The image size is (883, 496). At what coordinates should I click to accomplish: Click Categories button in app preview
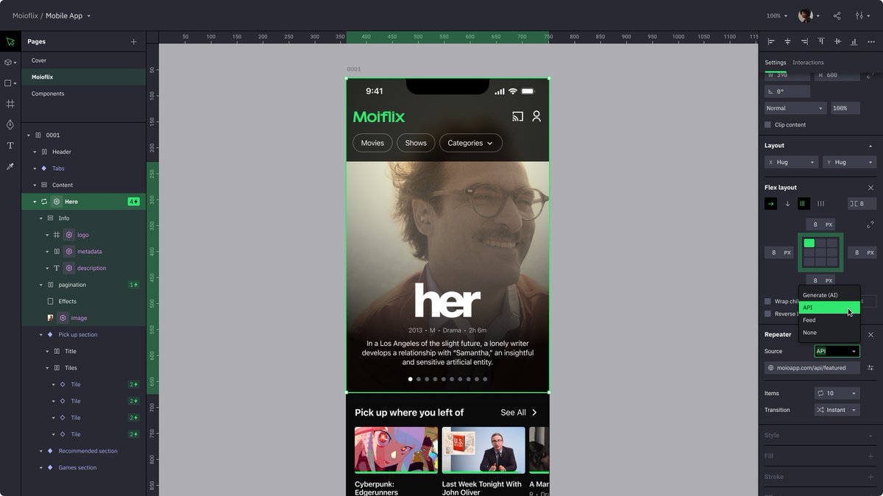(471, 143)
